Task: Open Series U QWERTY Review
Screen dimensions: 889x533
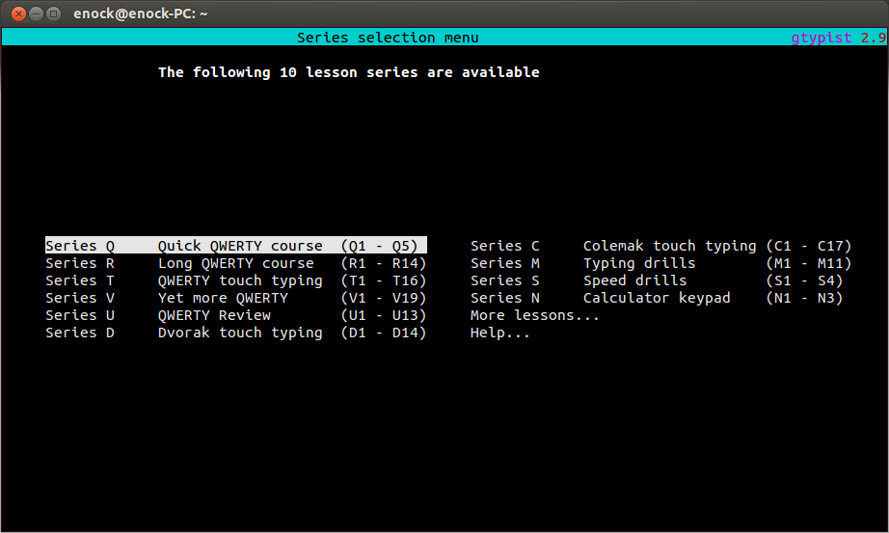Action: pyautogui.click(x=236, y=315)
